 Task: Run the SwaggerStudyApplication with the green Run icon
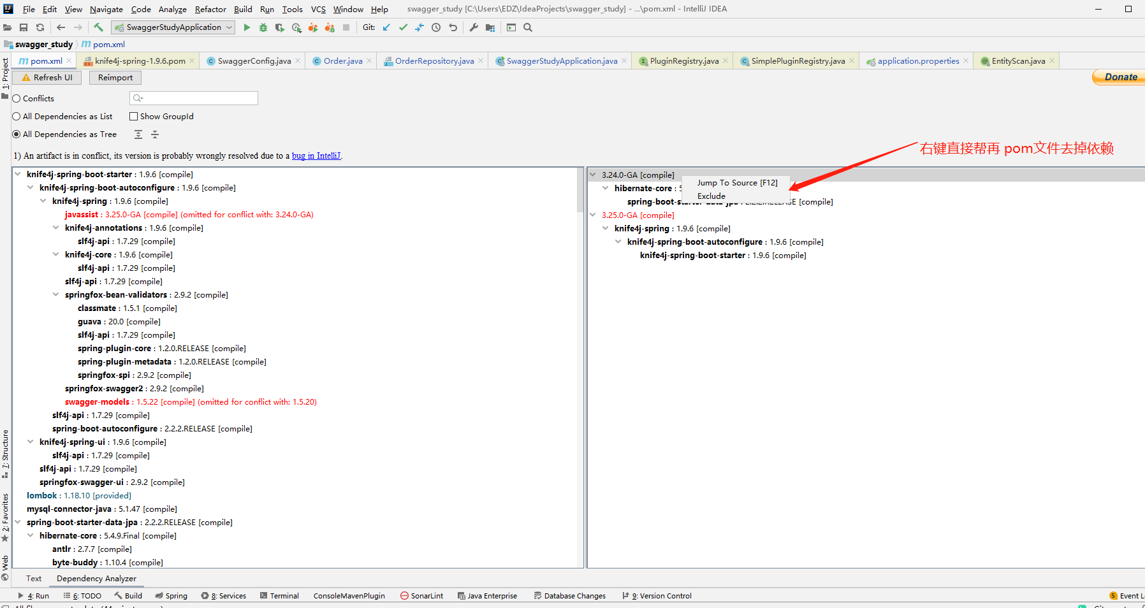247,27
